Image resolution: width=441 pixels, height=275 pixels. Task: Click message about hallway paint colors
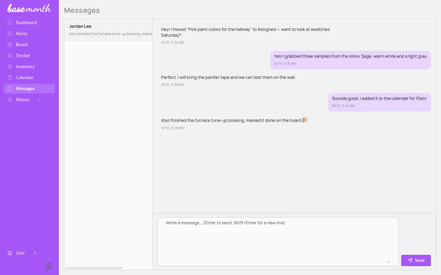(x=245, y=32)
